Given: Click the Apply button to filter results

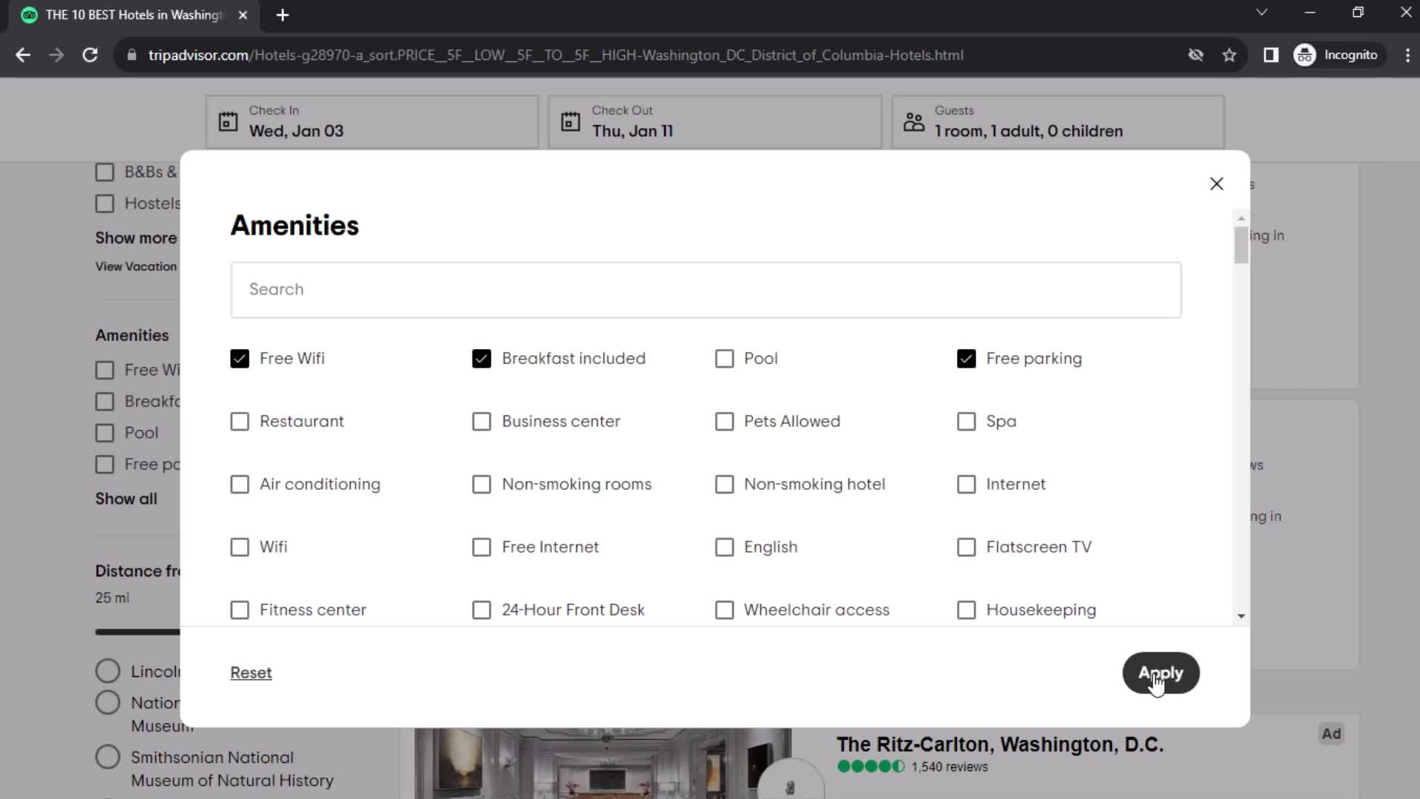Looking at the screenshot, I should pos(1160,672).
